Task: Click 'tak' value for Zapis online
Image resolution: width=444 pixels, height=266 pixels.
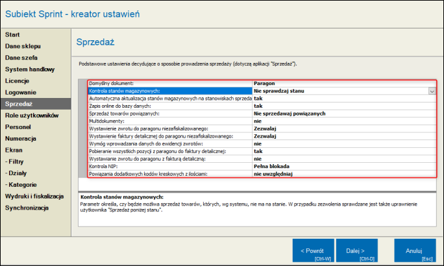Action: pyautogui.click(x=344, y=106)
